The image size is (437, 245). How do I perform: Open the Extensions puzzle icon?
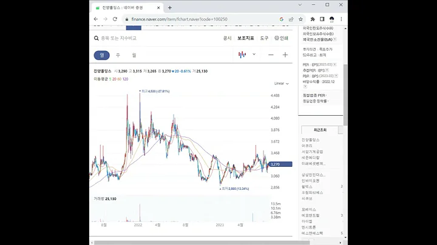tap(313, 19)
